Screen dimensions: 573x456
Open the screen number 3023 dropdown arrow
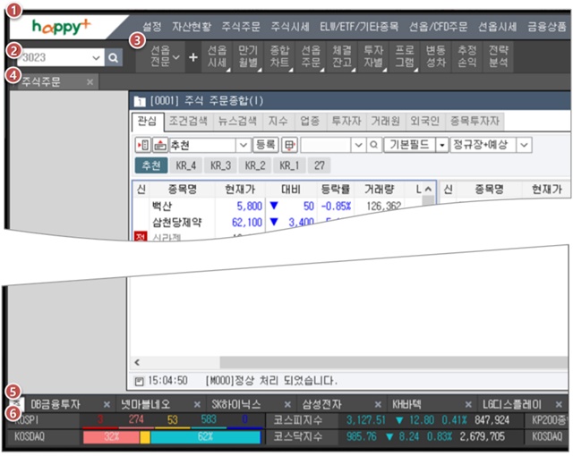coord(96,57)
